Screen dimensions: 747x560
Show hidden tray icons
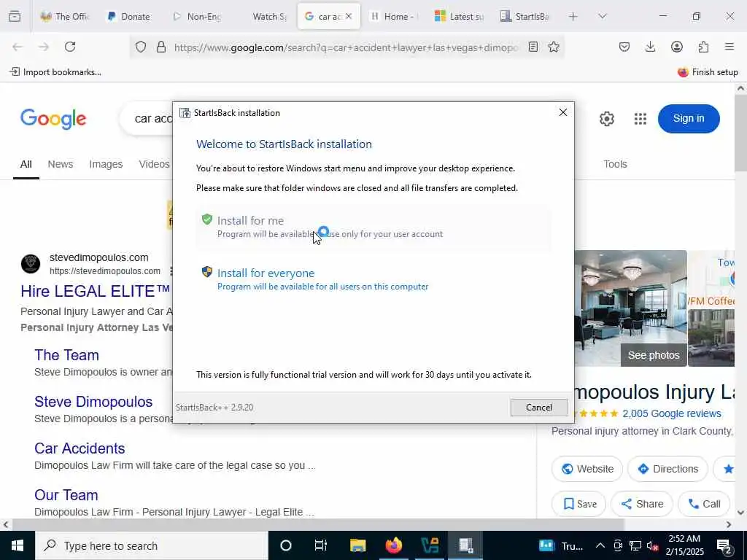(x=600, y=545)
